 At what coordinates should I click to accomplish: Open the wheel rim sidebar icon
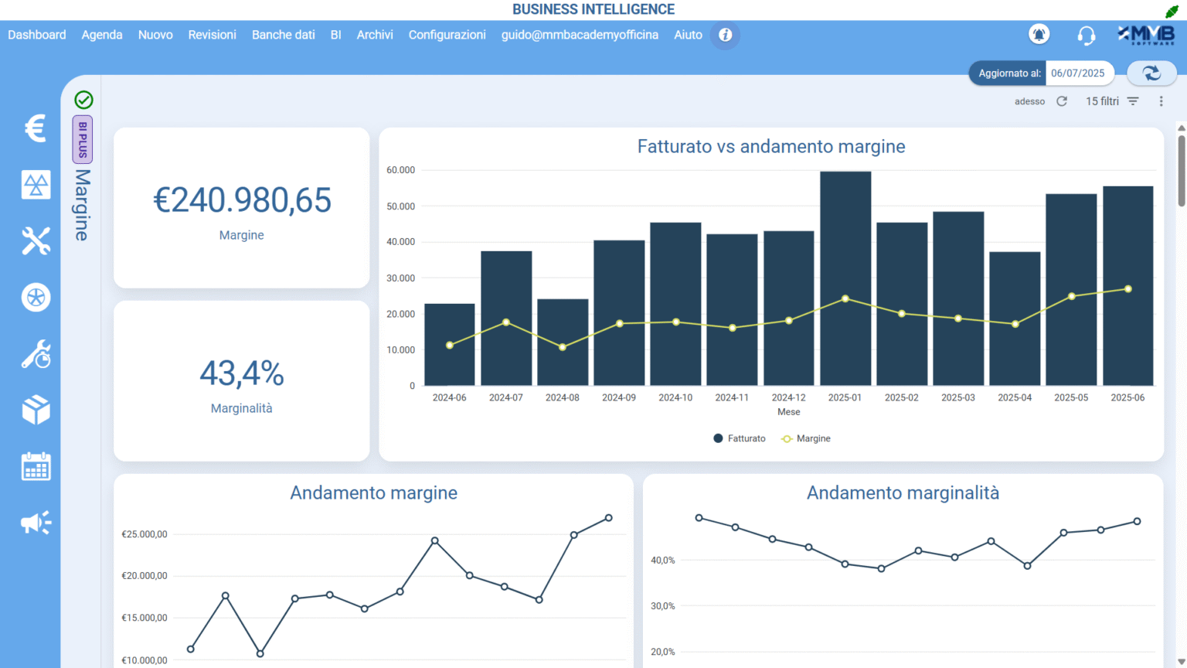tap(36, 298)
